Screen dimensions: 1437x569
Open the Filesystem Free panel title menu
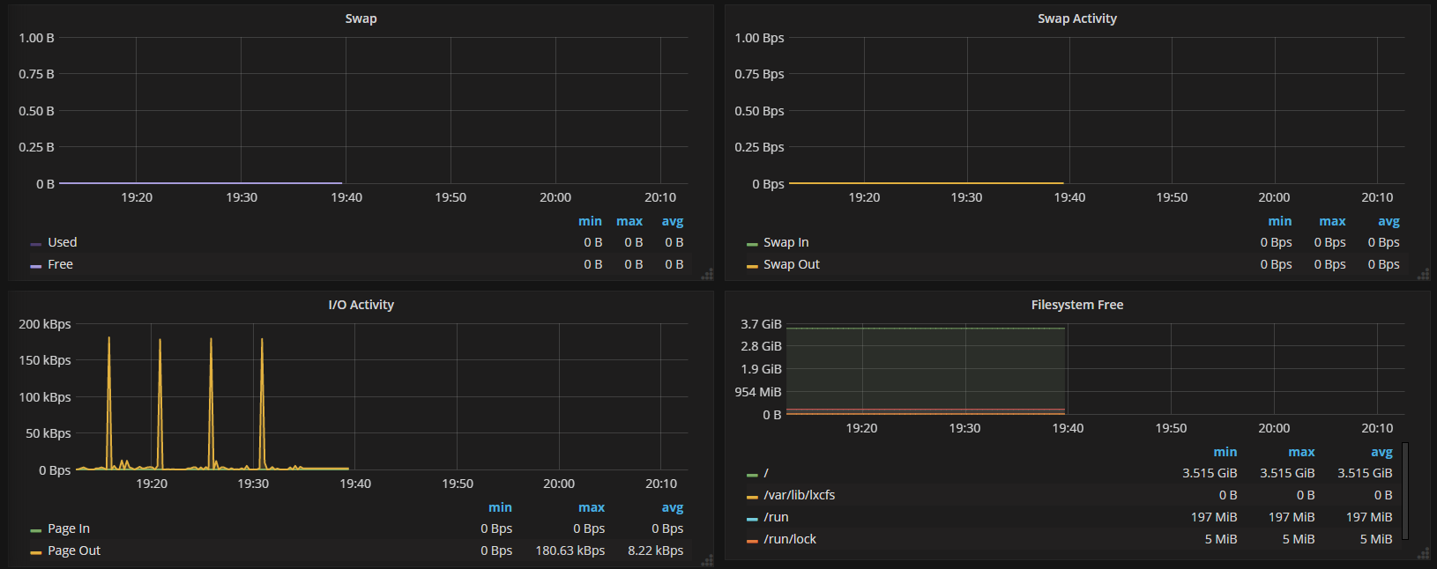[1076, 305]
